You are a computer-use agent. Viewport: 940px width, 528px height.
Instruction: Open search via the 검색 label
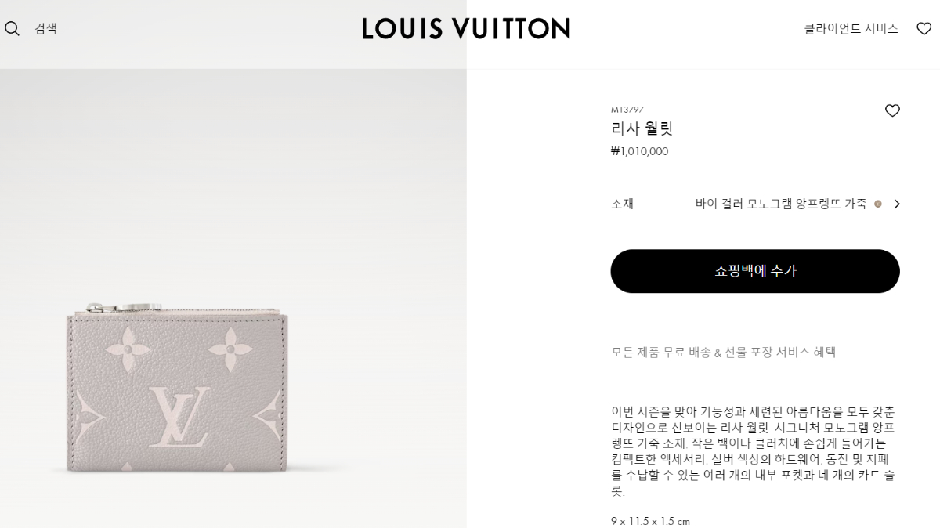45,28
